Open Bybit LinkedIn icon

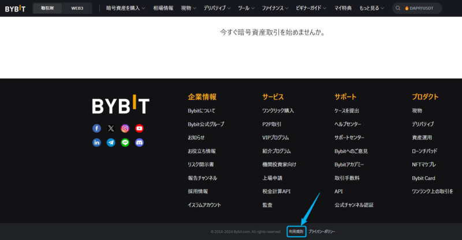(x=96, y=143)
